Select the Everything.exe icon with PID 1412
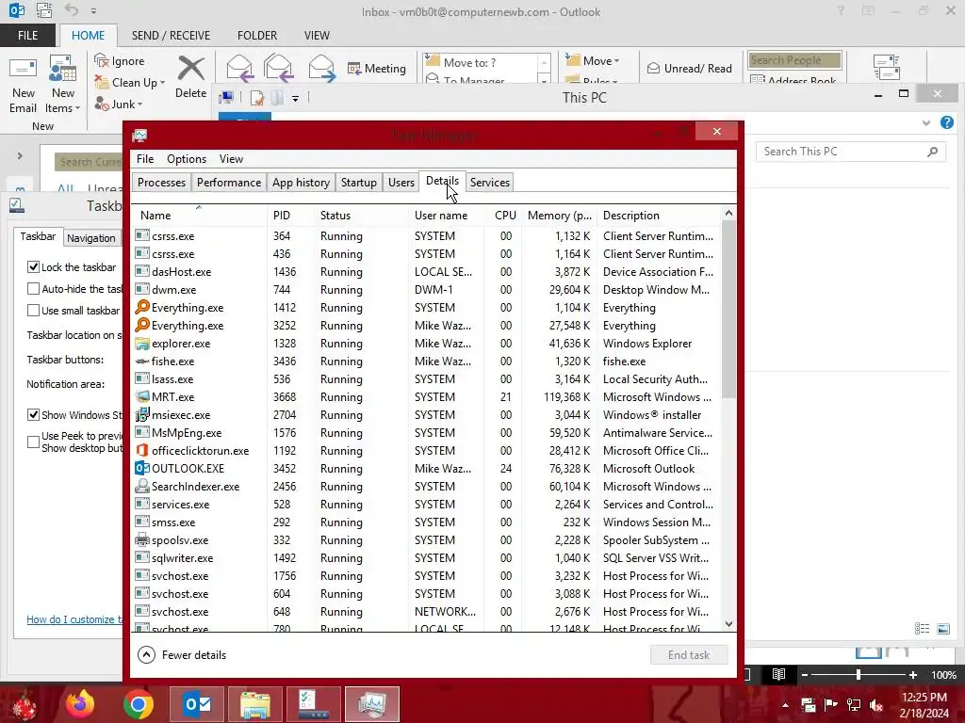Screen dimensions: 965x723 (142, 307)
